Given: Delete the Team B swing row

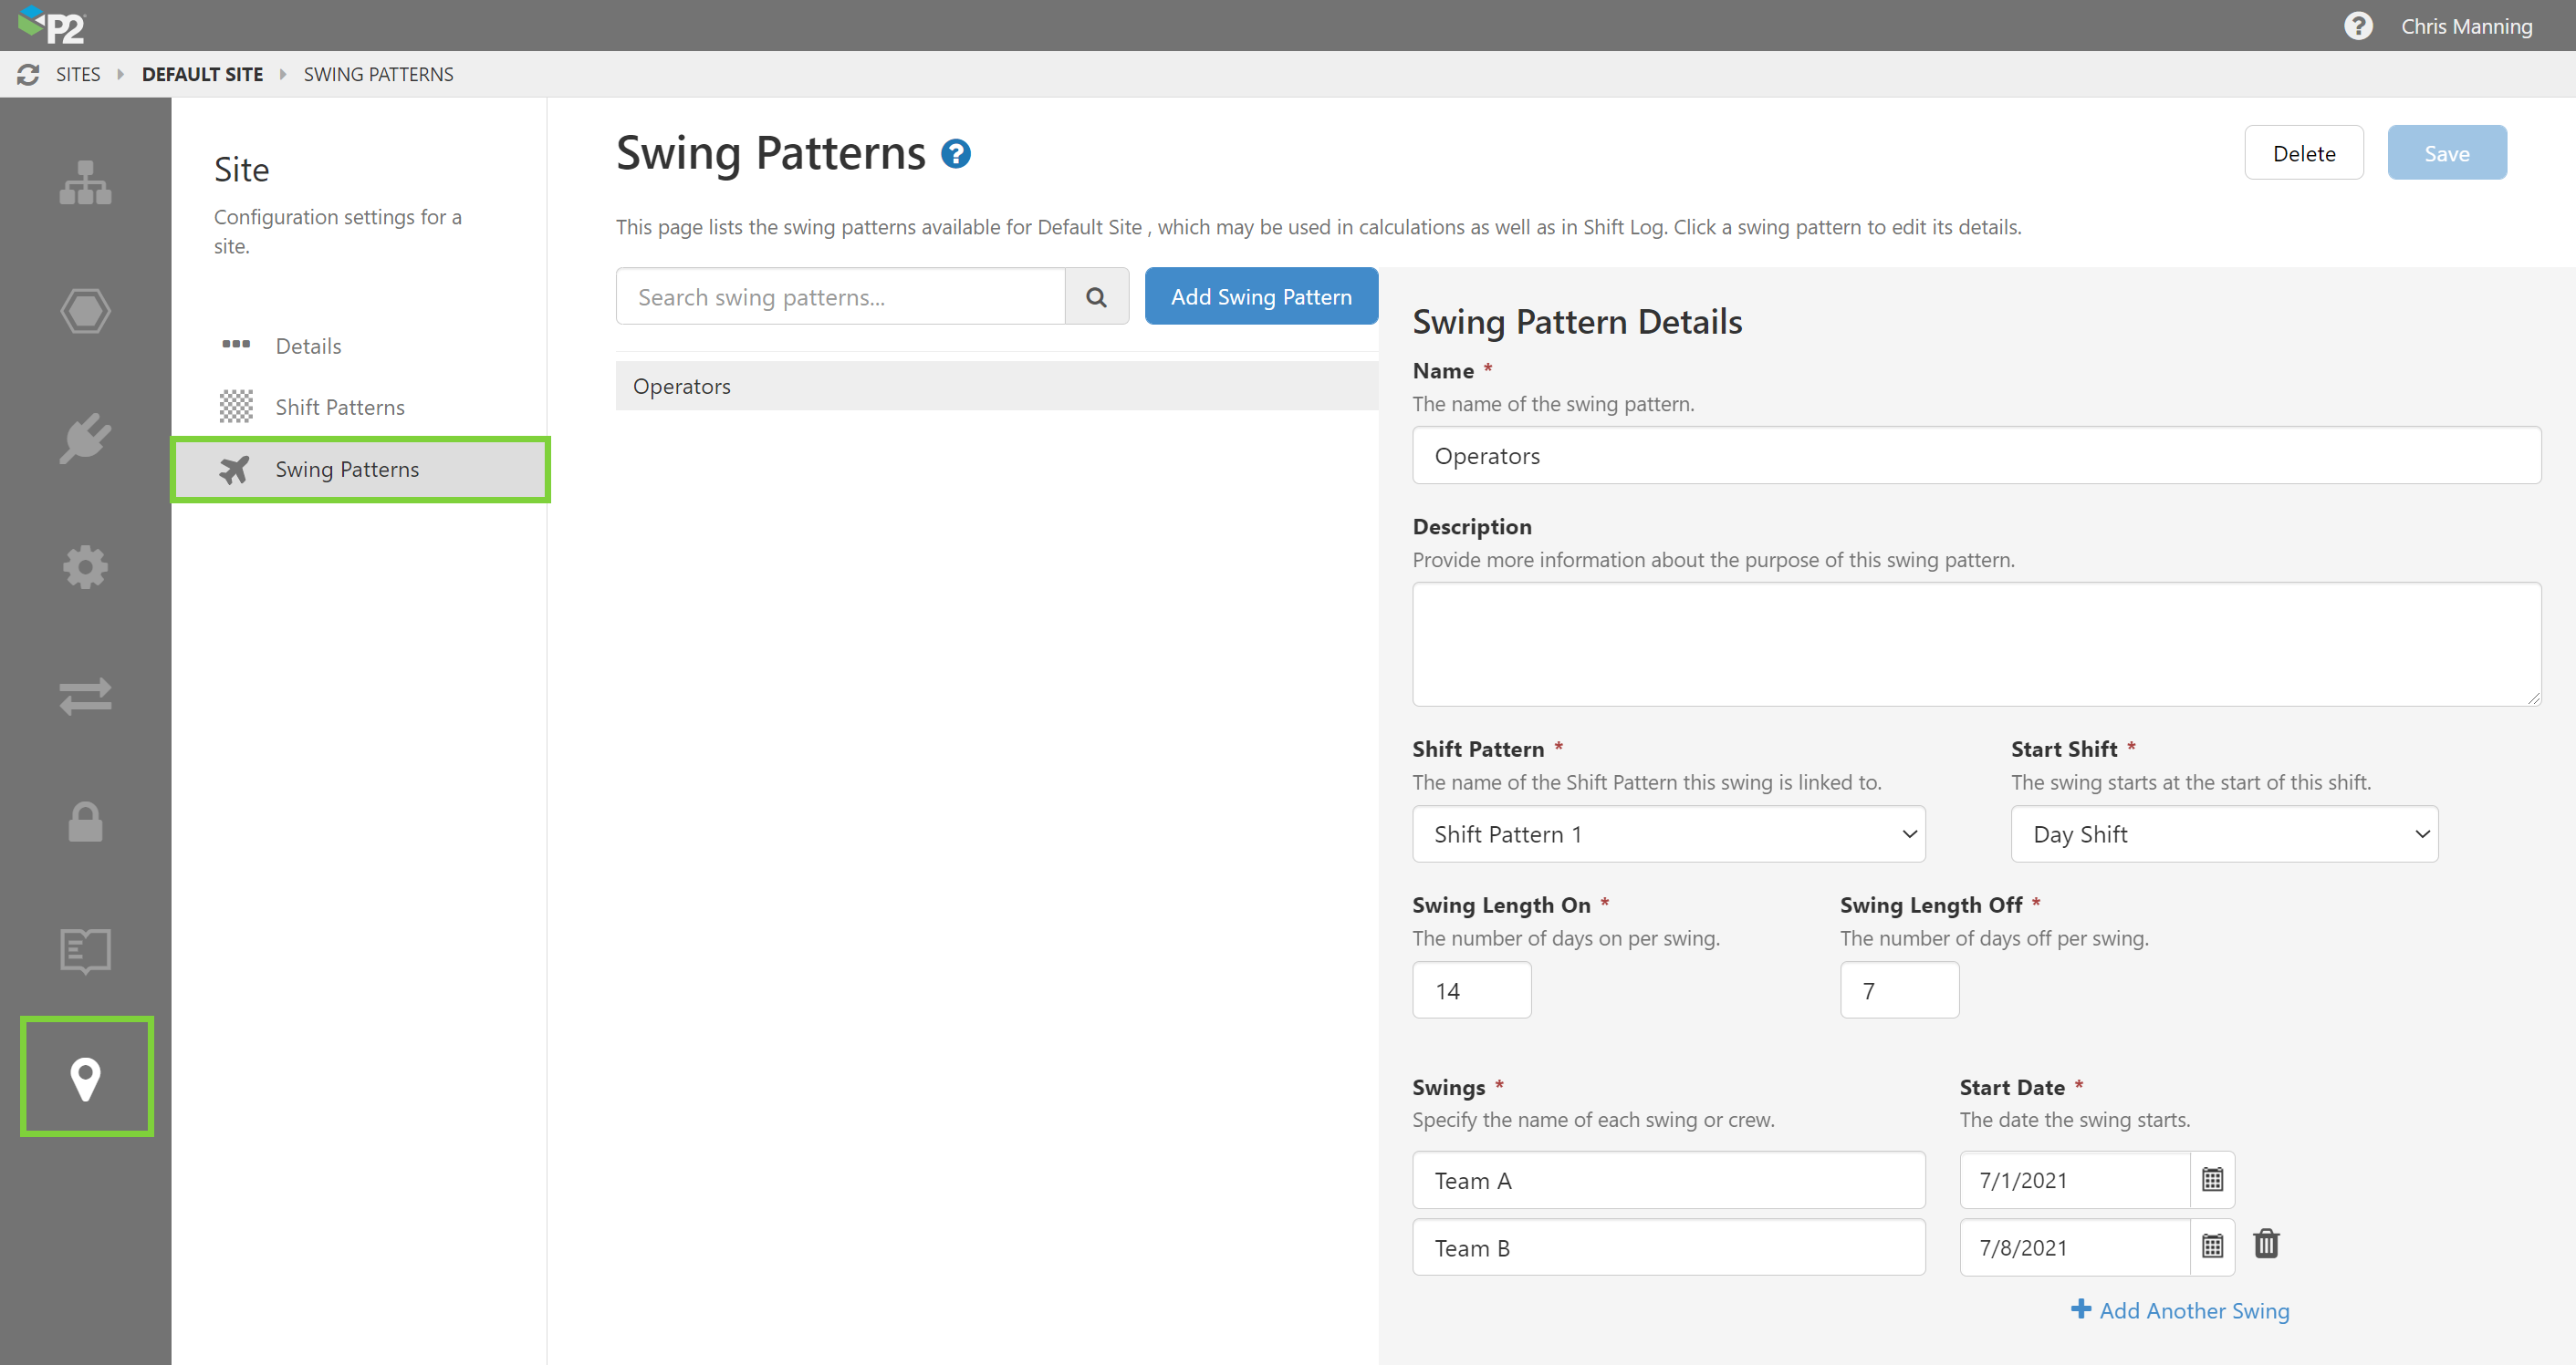Looking at the screenshot, I should pyautogui.click(x=2266, y=1244).
